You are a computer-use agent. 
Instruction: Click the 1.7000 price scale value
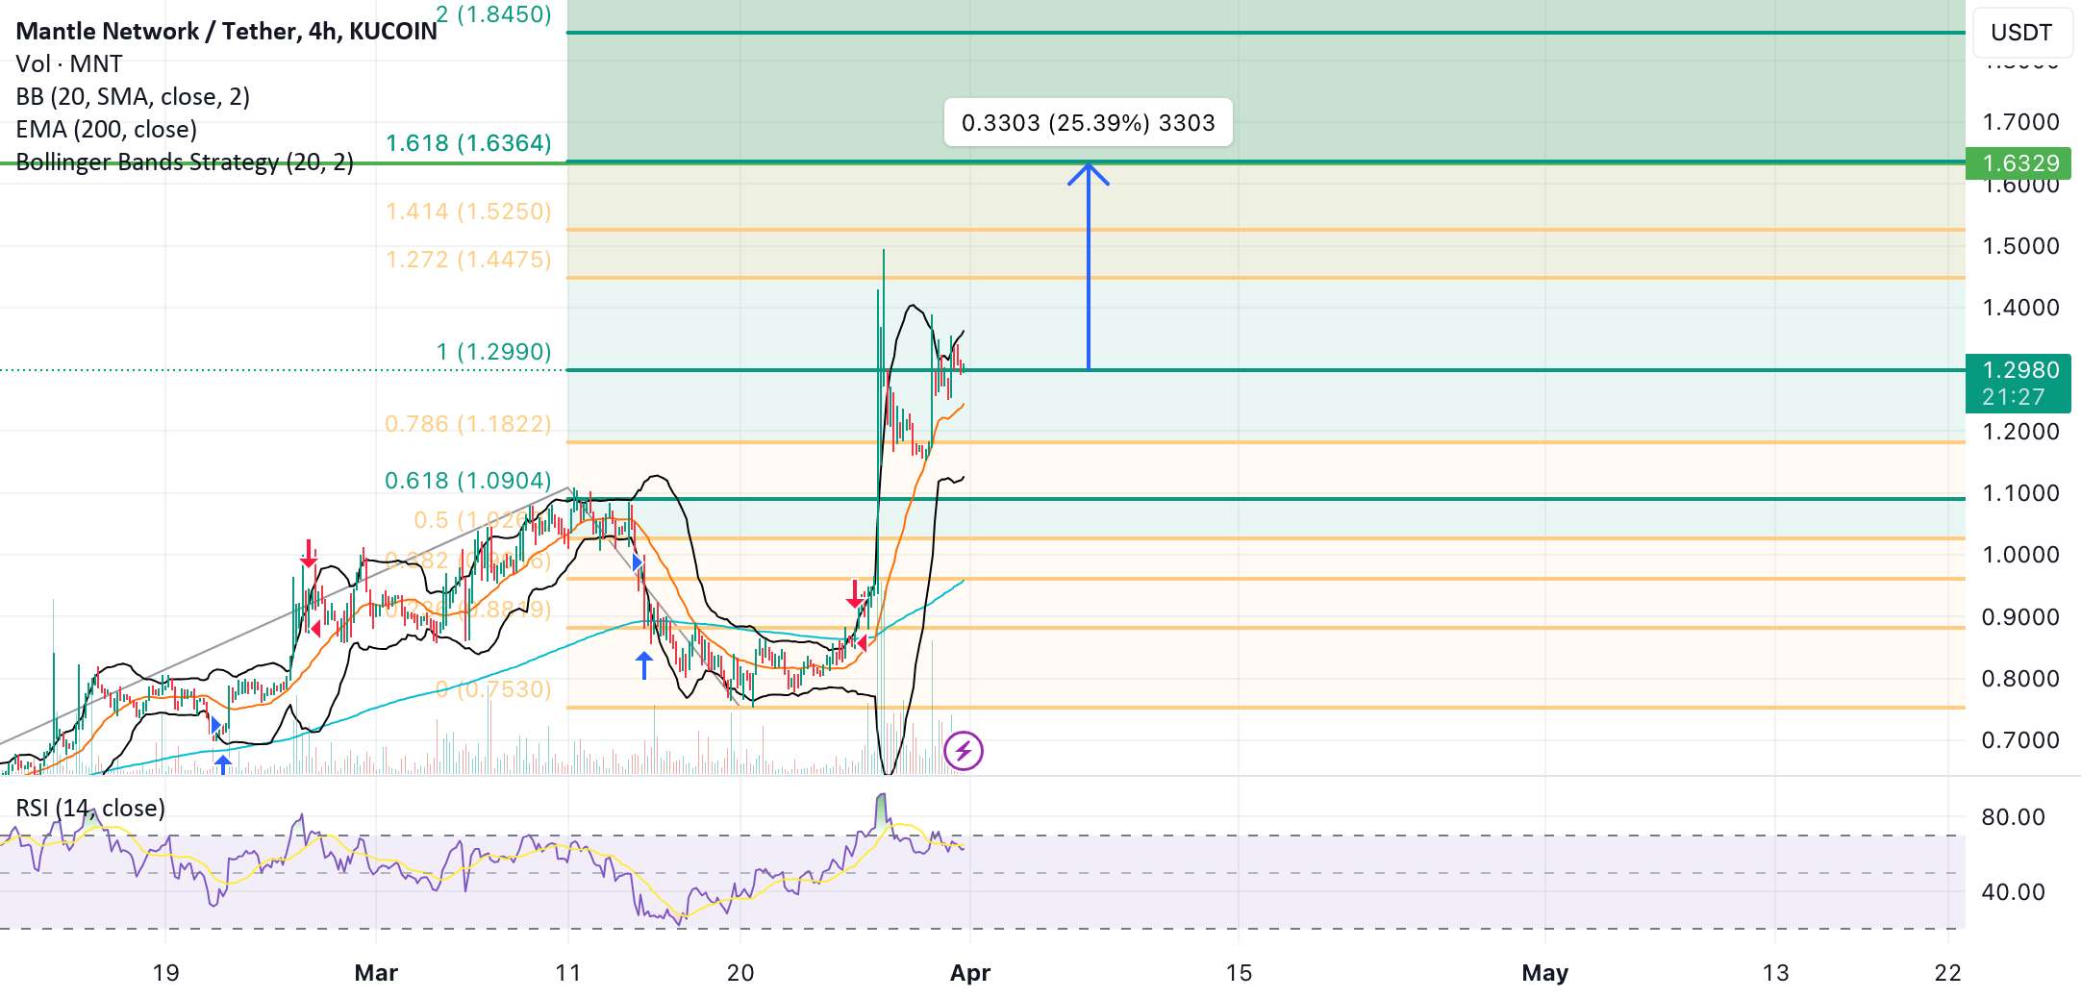click(2021, 122)
